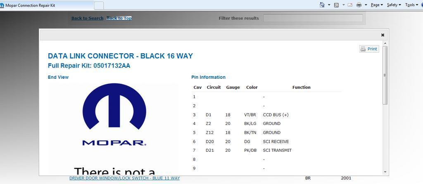Click the RSS feeds icon
423x184 pixels.
(336, 5)
